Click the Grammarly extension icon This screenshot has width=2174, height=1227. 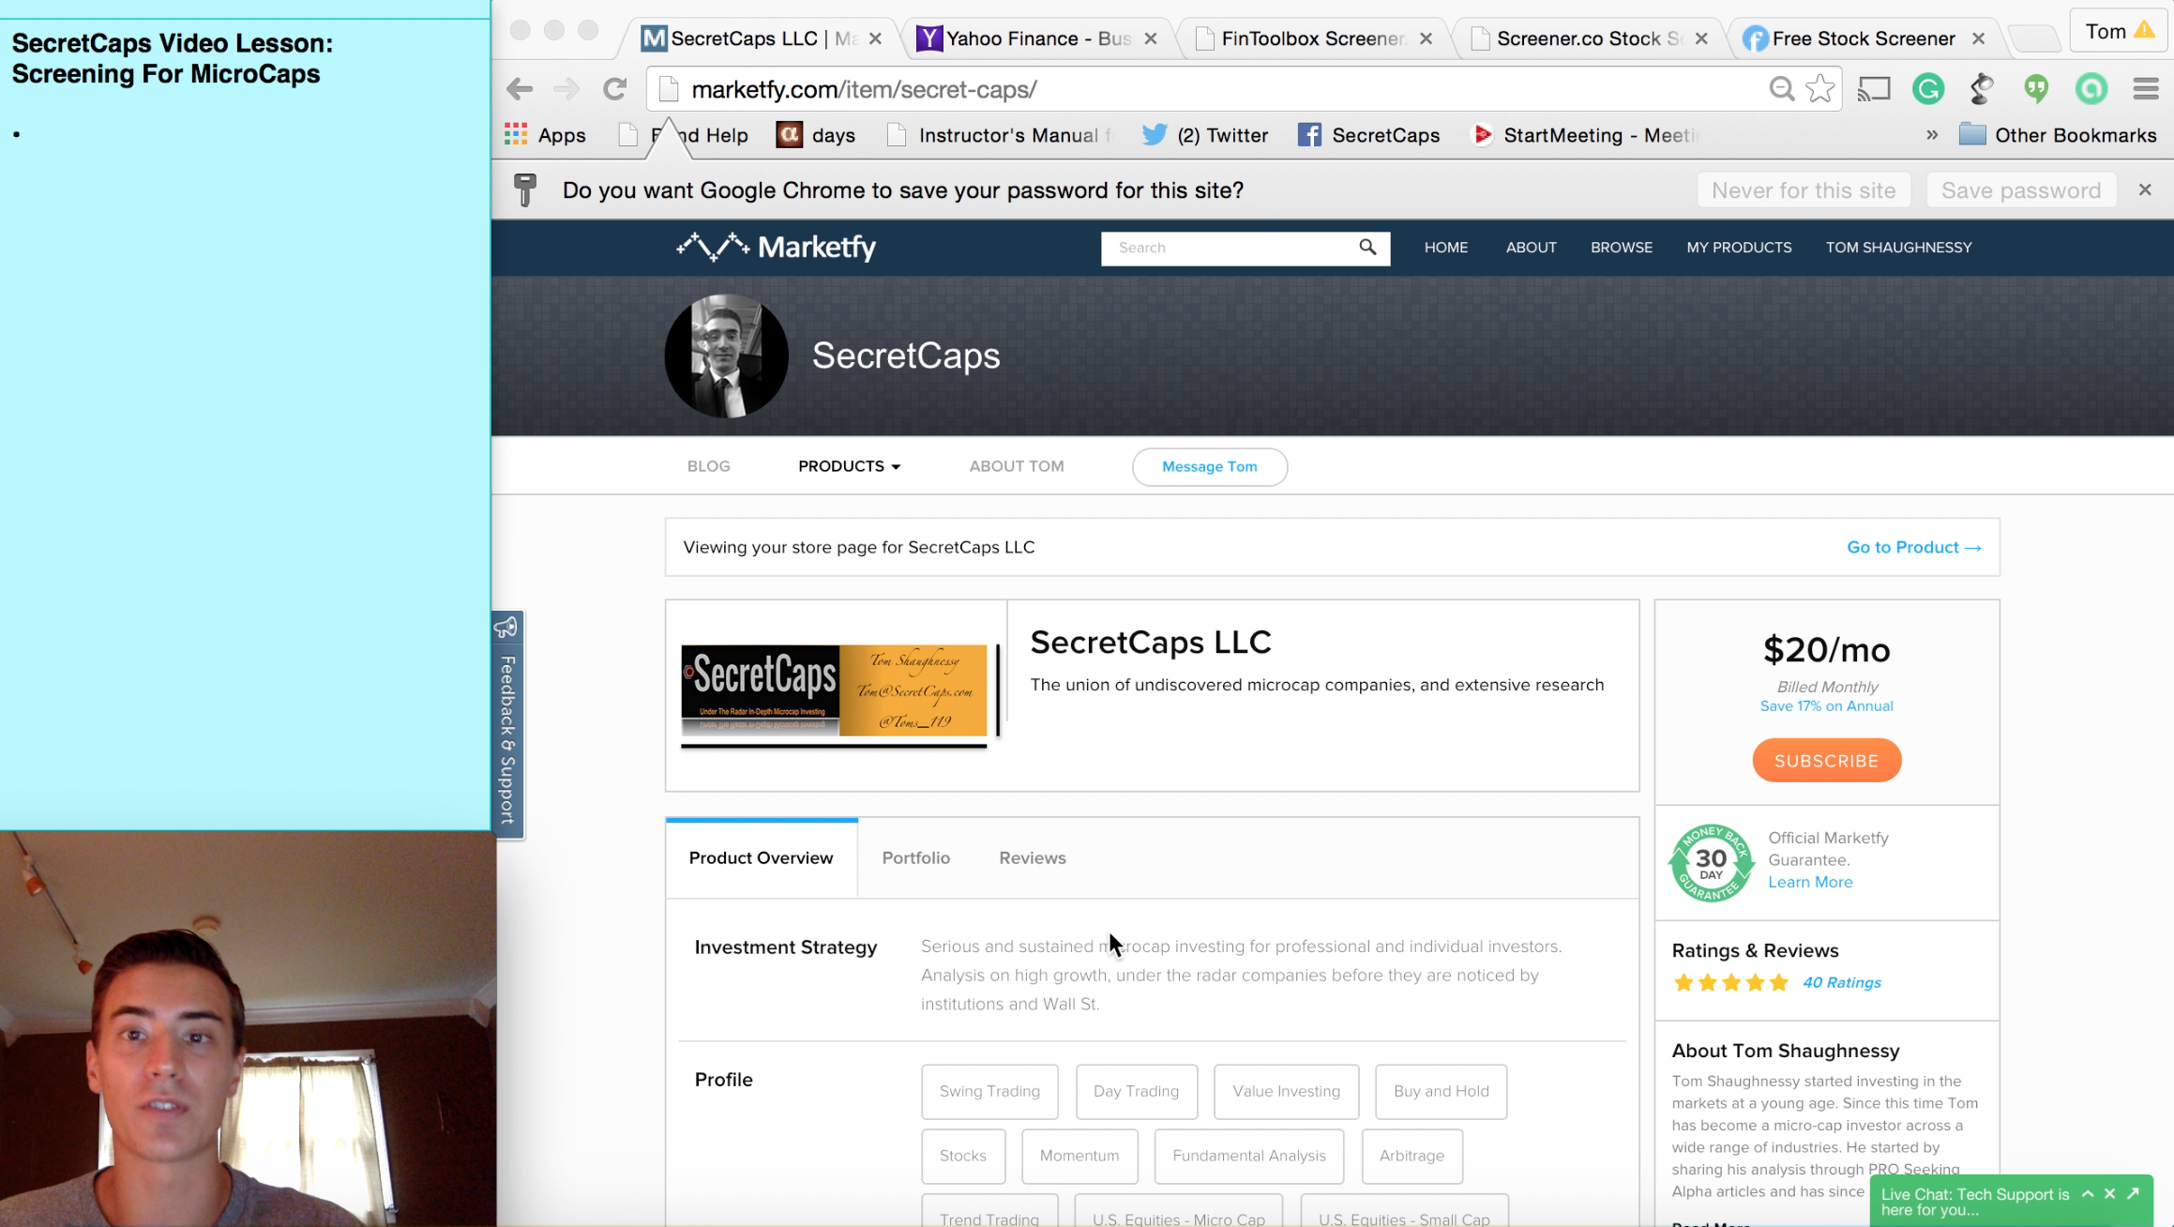click(1928, 89)
